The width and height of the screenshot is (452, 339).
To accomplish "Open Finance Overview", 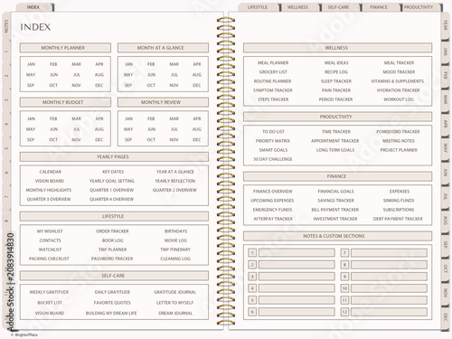I will click(272, 192).
